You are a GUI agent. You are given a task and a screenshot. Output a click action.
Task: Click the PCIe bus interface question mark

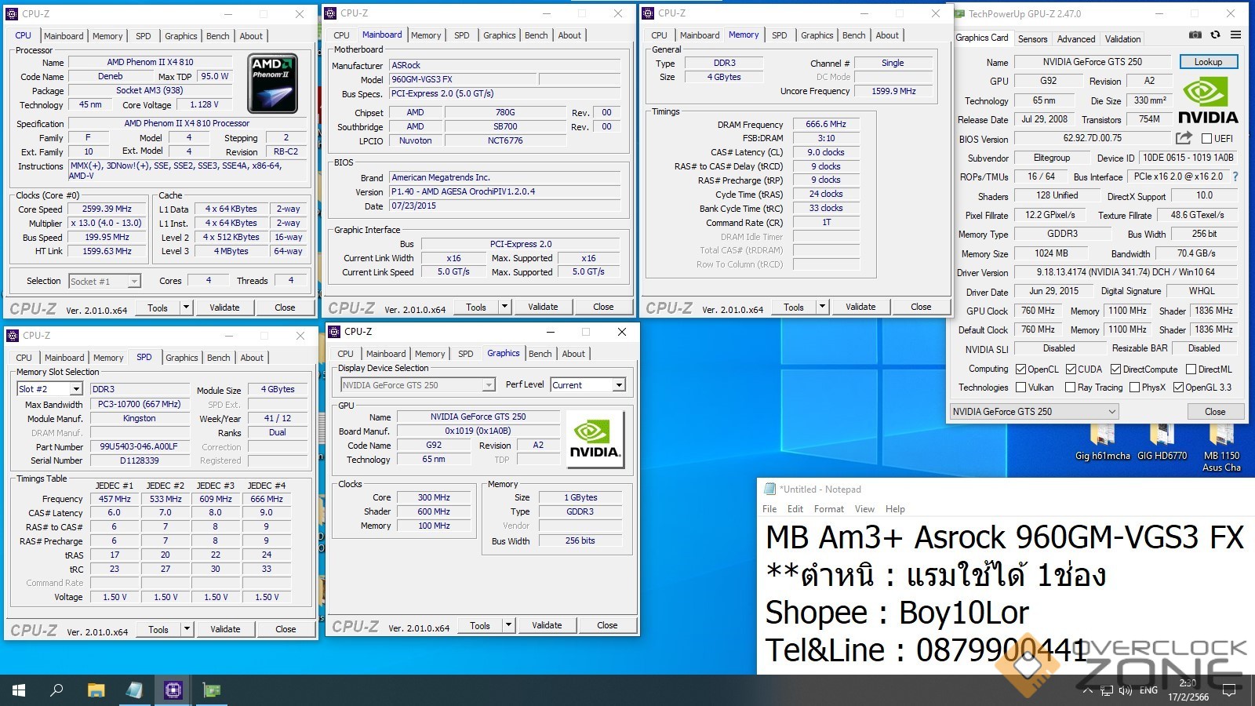[1235, 176]
